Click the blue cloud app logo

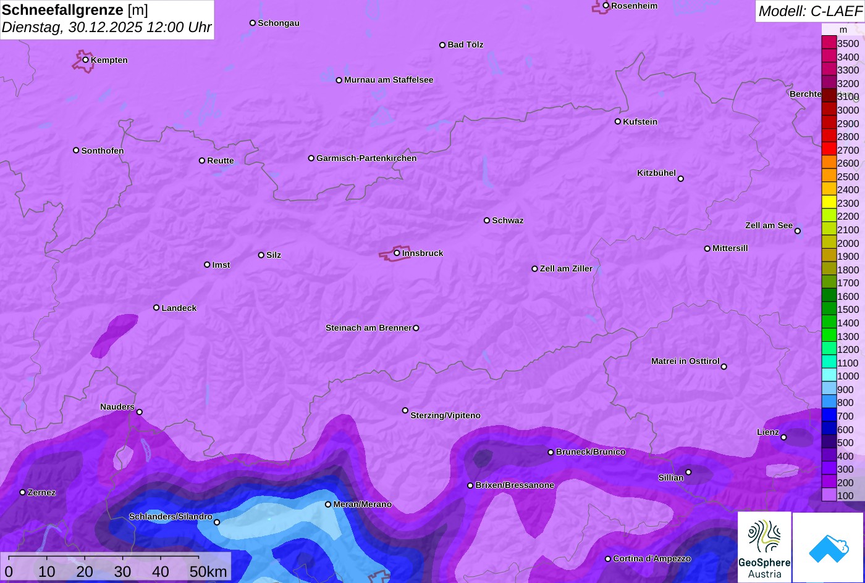[828, 548]
